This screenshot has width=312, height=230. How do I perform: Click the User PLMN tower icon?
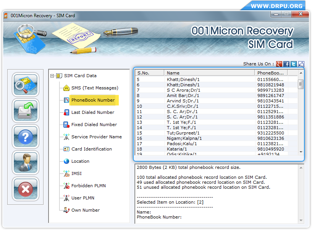pos(66,198)
